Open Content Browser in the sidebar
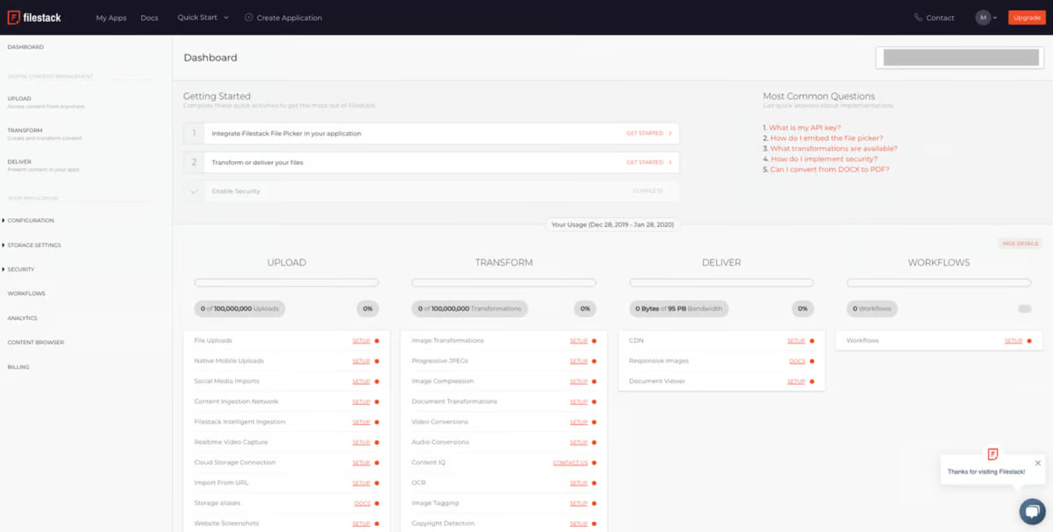Image resolution: width=1053 pixels, height=532 pixels. [x=35, y=342]
